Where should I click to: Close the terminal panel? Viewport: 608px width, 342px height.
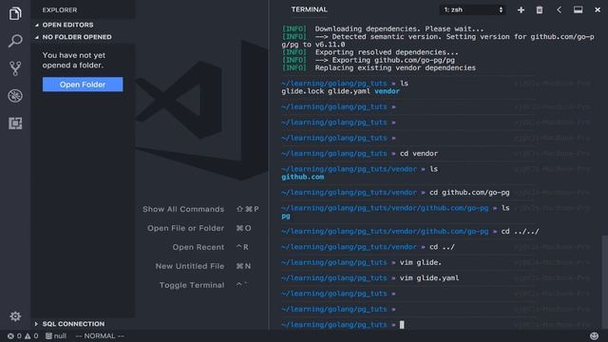coord(598,9)
